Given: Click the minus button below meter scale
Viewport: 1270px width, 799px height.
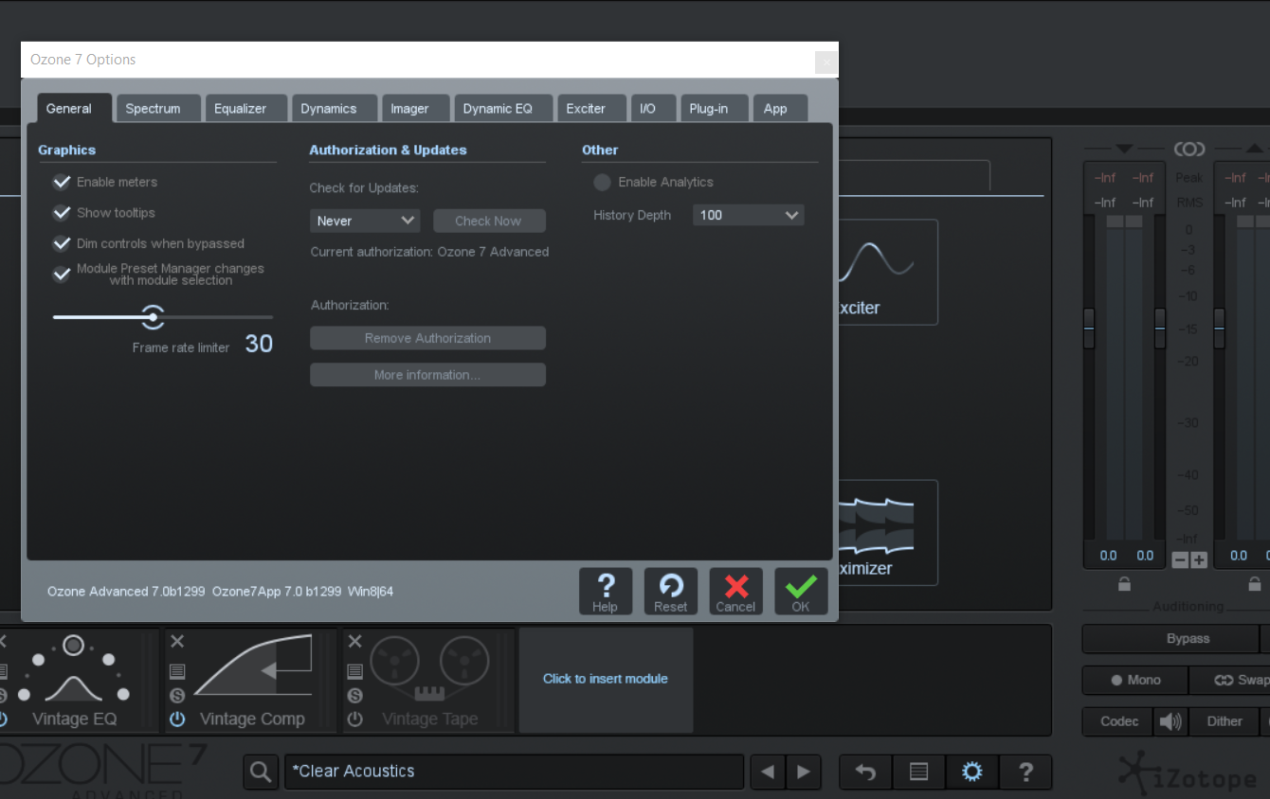Looking at the screenshot, I should pyautogui.click(x=1180, y=560).
